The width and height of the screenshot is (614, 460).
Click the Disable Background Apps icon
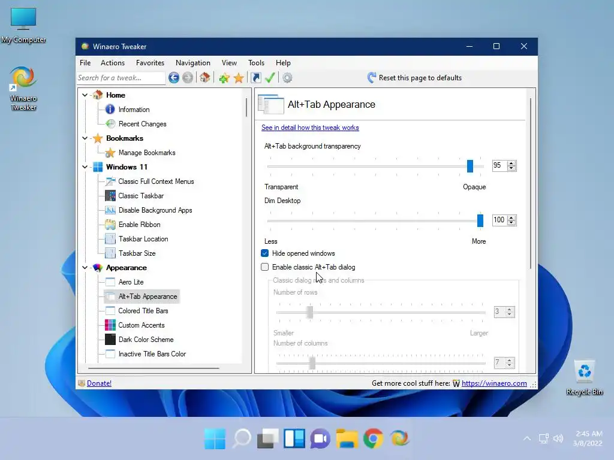(110, 210)
